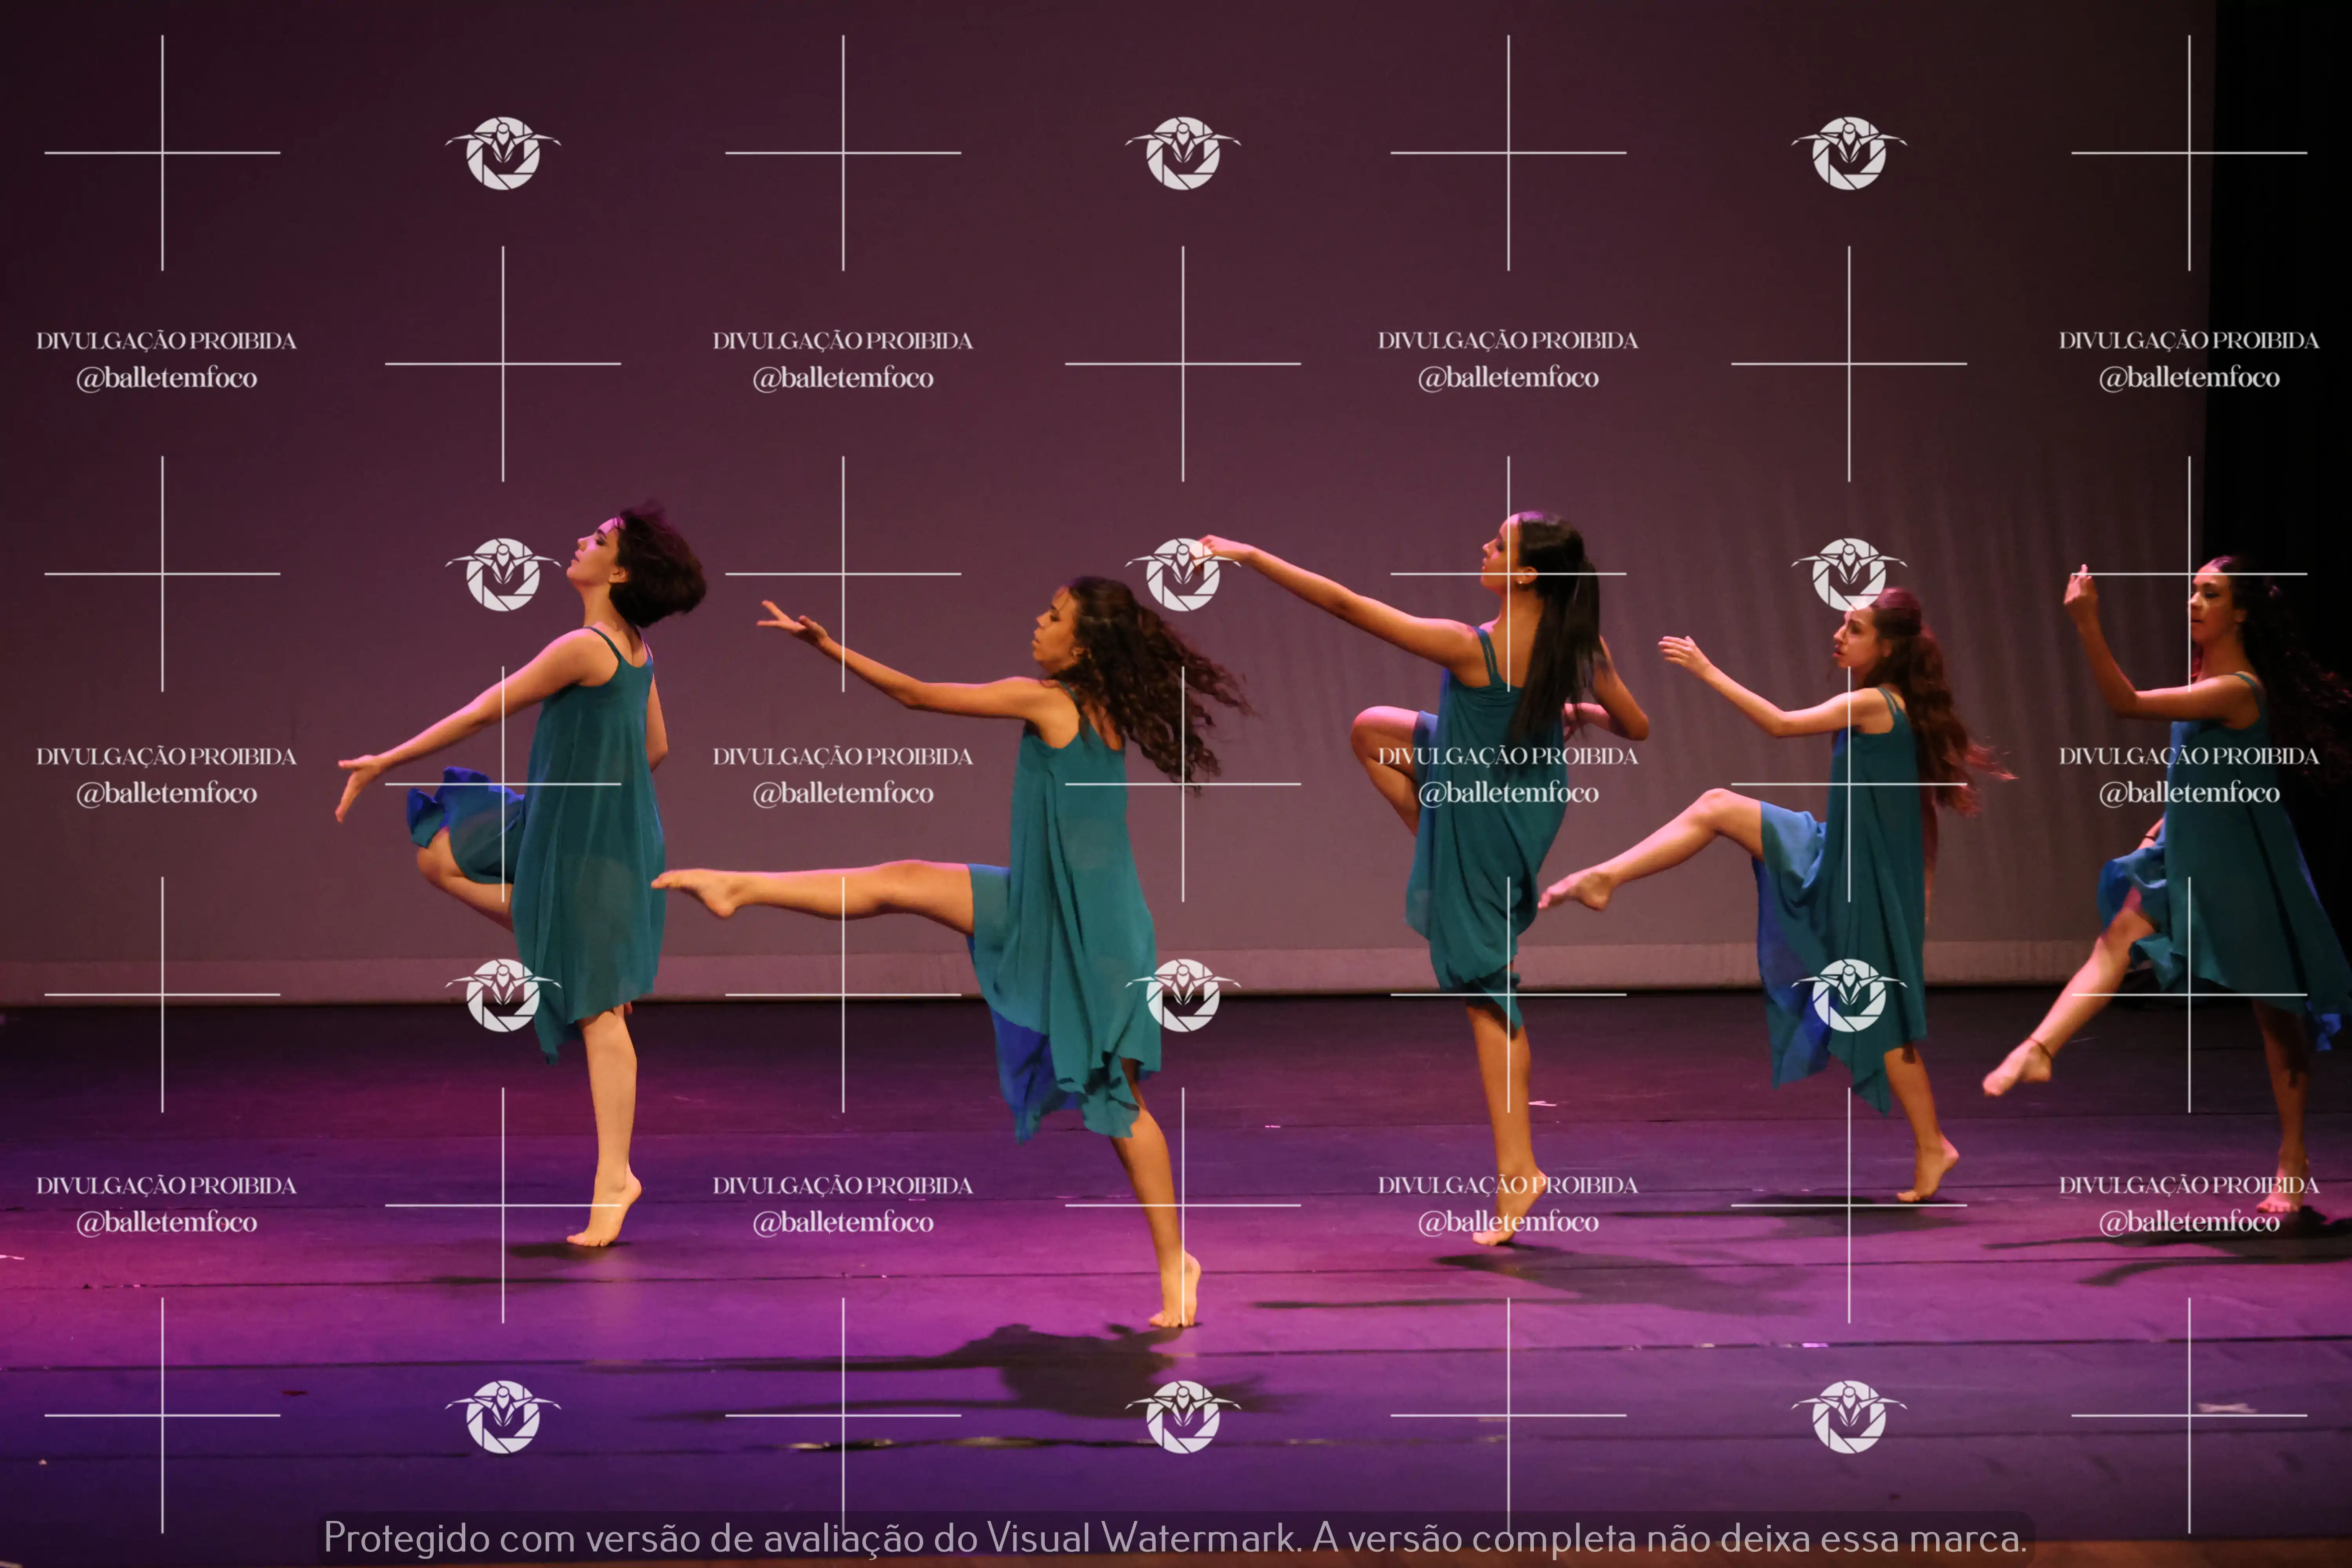Click the @balletemfoco text over the ponytail dancer's dress

point(1508,793)
